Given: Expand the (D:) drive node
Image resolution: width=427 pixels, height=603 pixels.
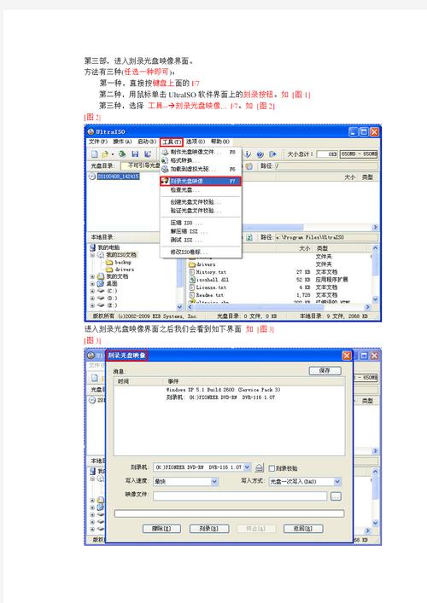Looking at the screenshot, I should (92, 299).
